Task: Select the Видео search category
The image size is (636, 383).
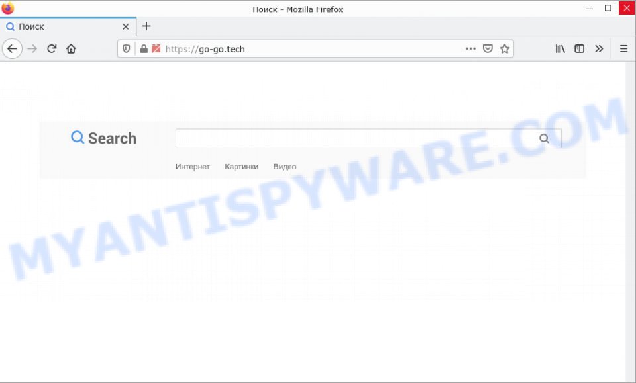Action: pyautogui.click(x=285, y=167)
